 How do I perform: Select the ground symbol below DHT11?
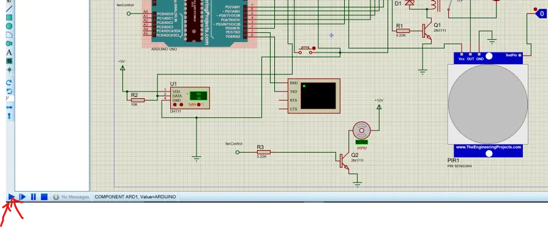click(x=197, y=159)
